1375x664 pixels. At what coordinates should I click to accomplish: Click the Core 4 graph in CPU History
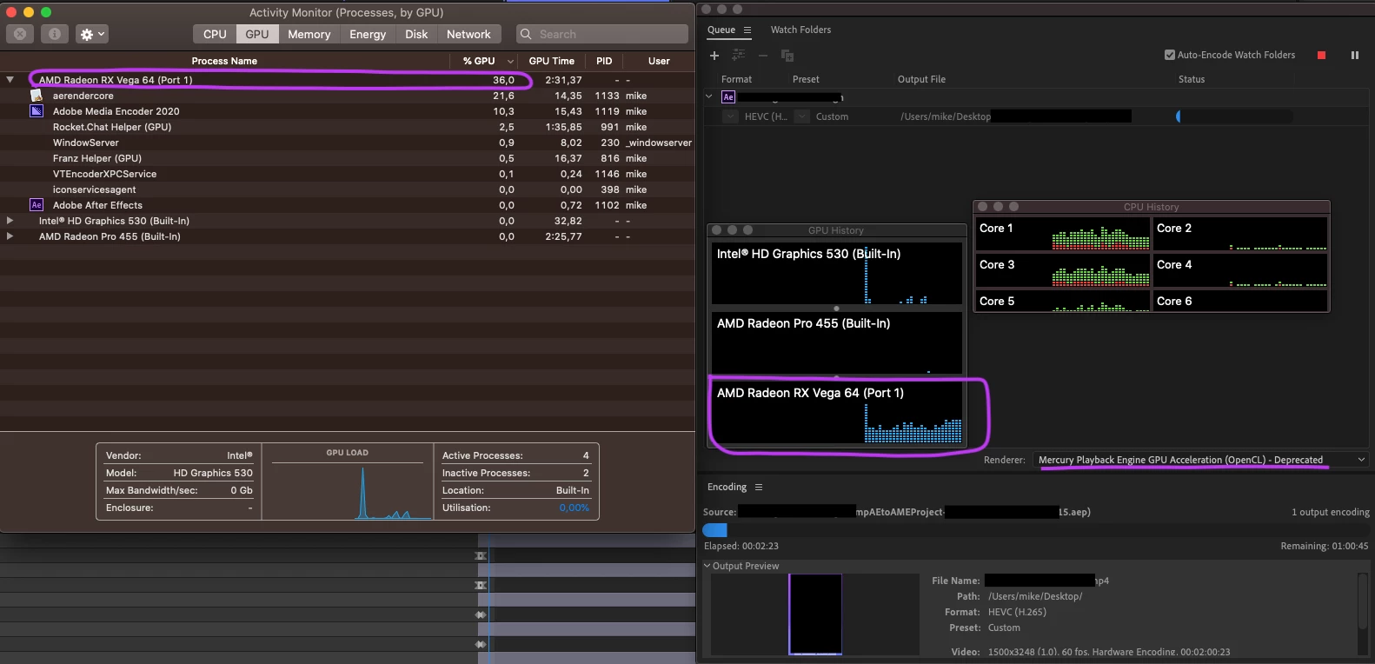tap(1241, 270)
